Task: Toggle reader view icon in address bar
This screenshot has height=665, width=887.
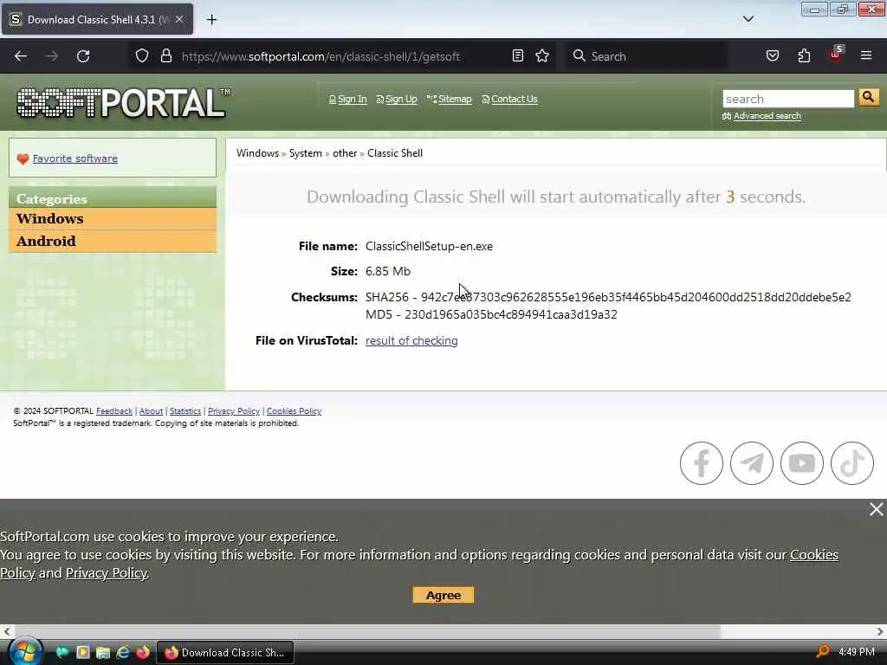Action: click(x=518, y=55)
